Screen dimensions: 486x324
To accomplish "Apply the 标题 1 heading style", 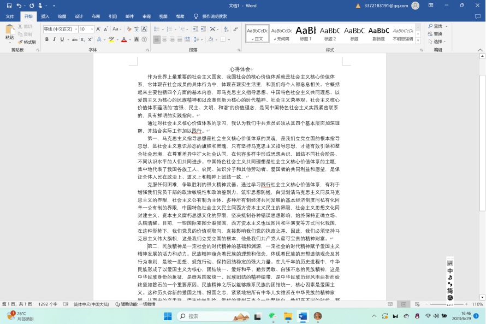I will (x=306, y=33).
